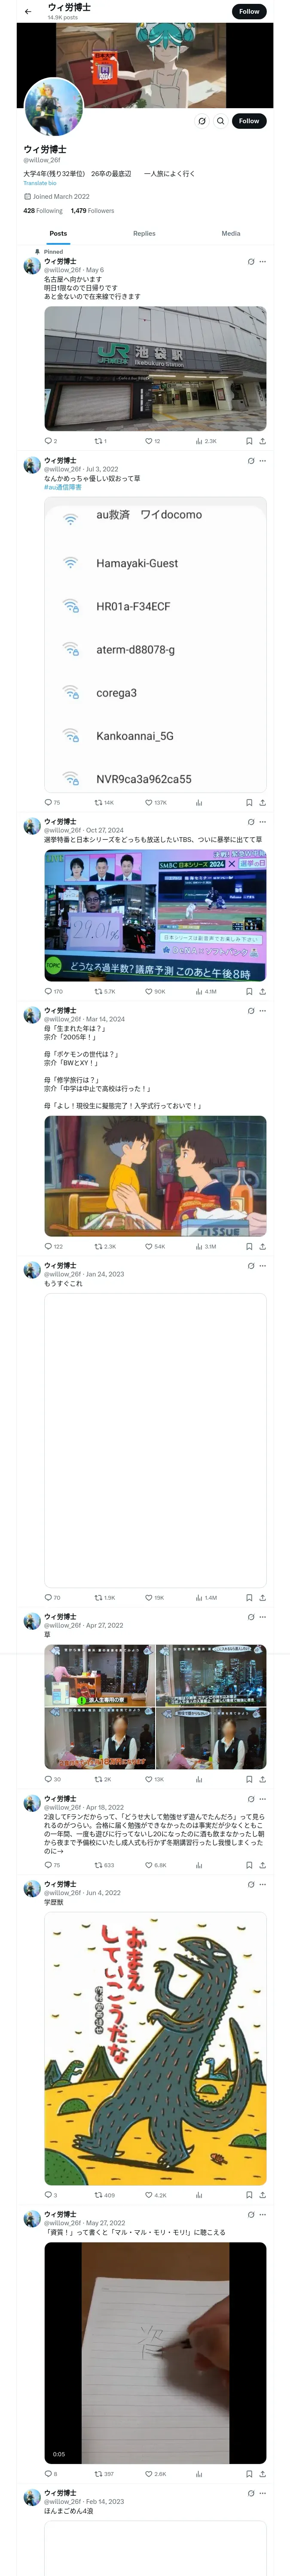Open the more options menu on the pinned post
The height and width of the screenshot is (2576, 290).
(x=263, y=262)
